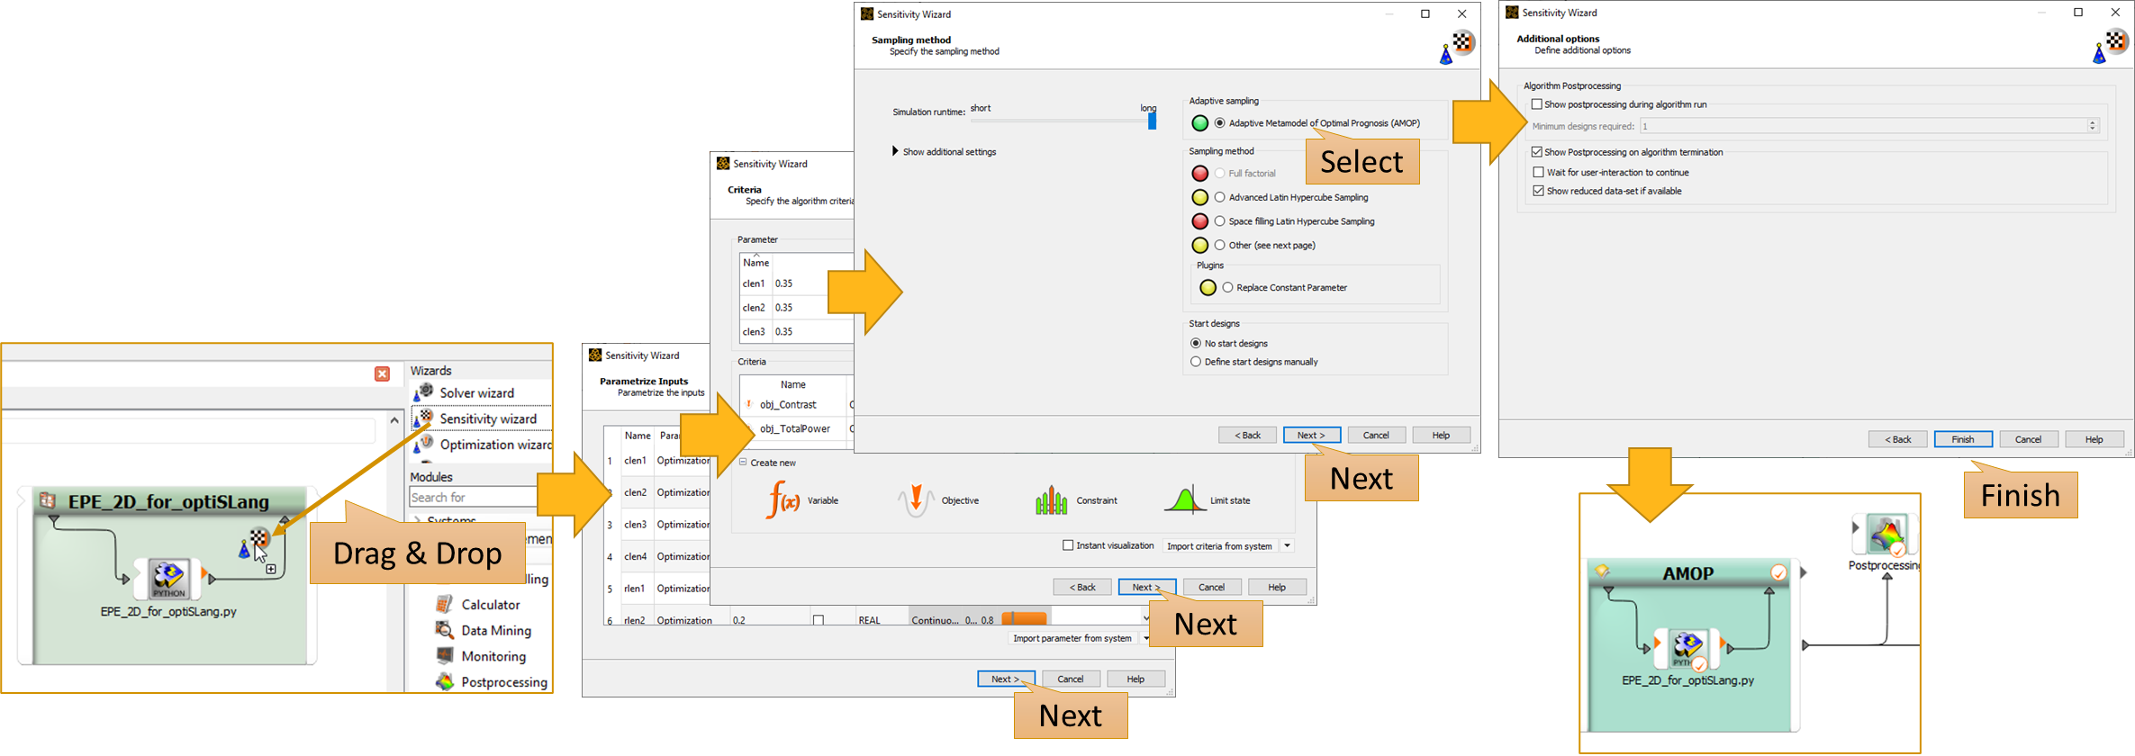Click Finish in Additional options wizard

coord(1963,439)
